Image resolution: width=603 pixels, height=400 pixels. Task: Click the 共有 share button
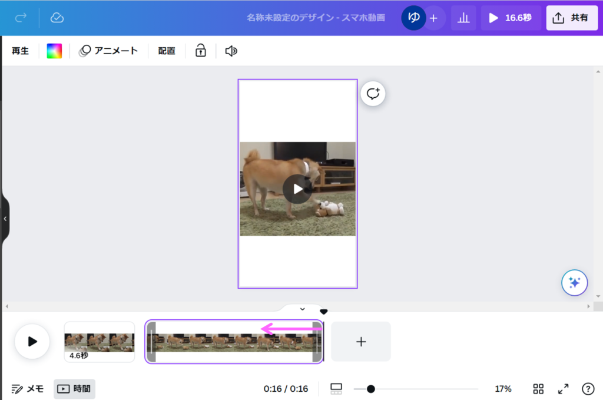click(x=571, y=18)
